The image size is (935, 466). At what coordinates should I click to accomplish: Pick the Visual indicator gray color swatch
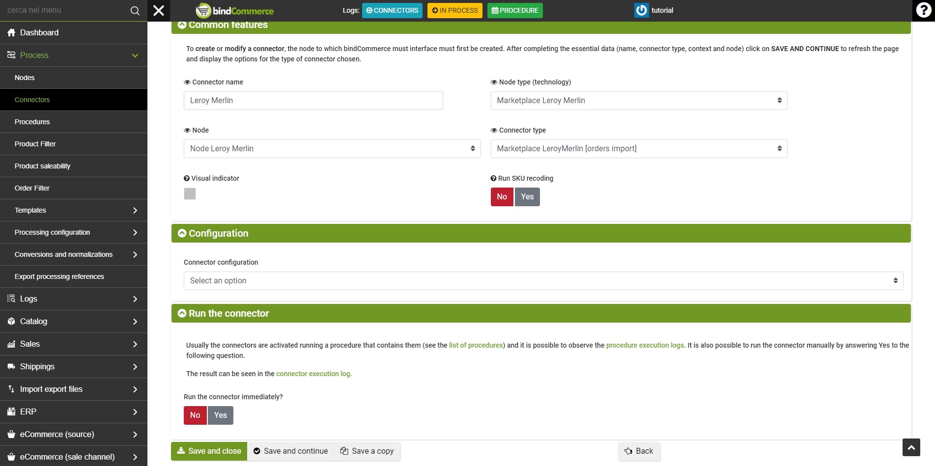[x=190, y=194]
